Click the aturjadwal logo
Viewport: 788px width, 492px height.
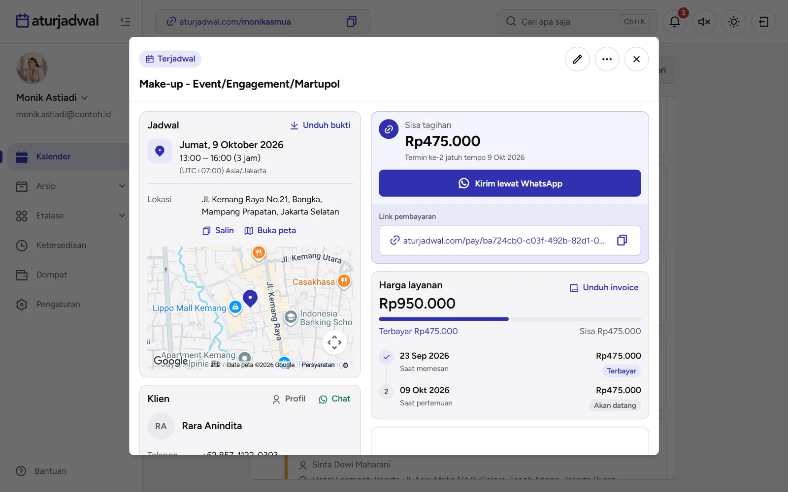(57, 21)
